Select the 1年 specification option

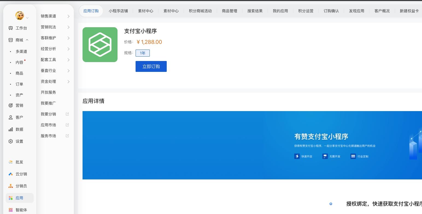[x=143, y=53]
